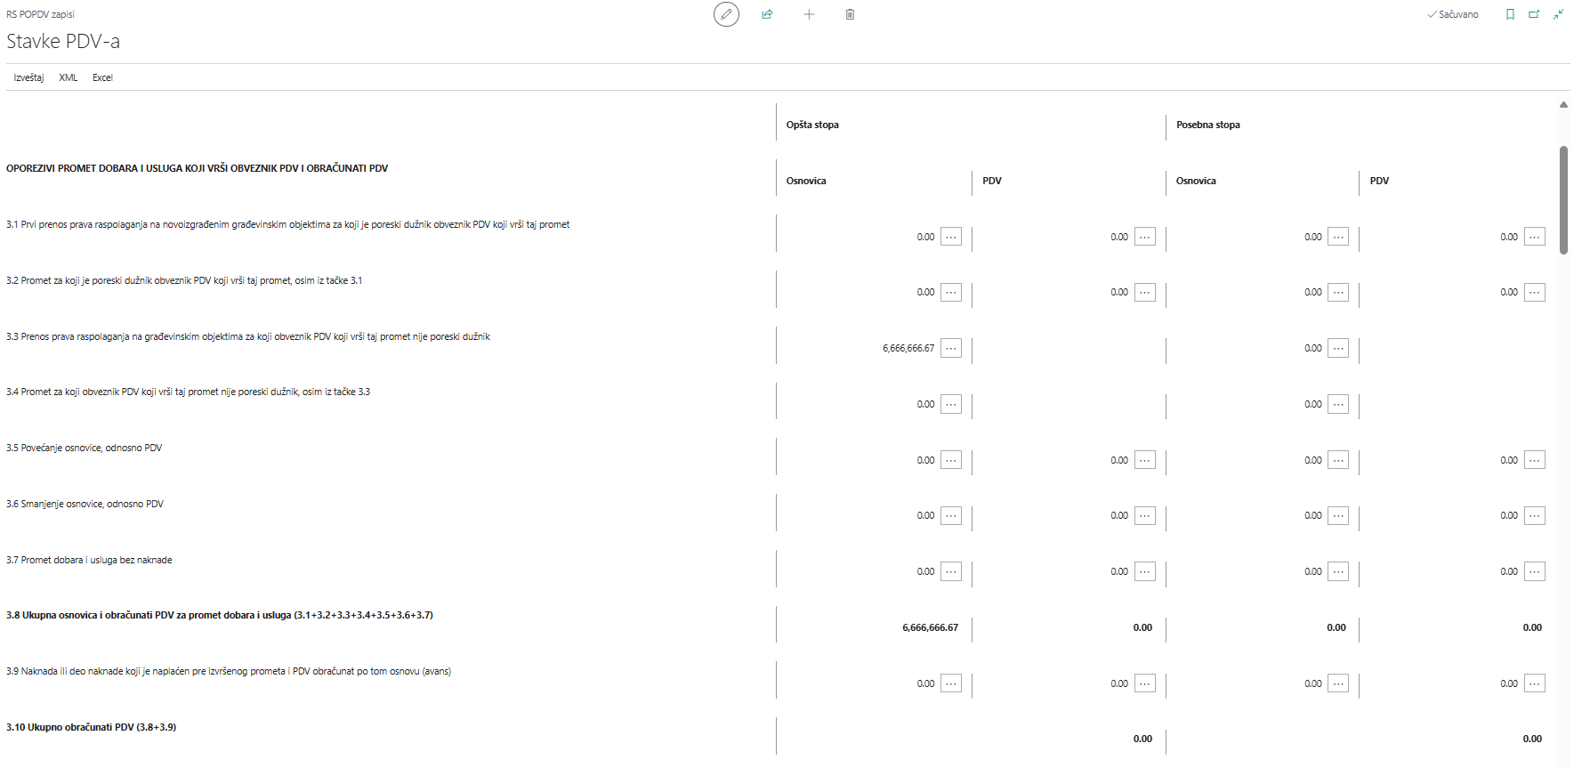This screenshot has height=768, width=1582.
Task: Click the share icon in header
Action: (767, 14)
